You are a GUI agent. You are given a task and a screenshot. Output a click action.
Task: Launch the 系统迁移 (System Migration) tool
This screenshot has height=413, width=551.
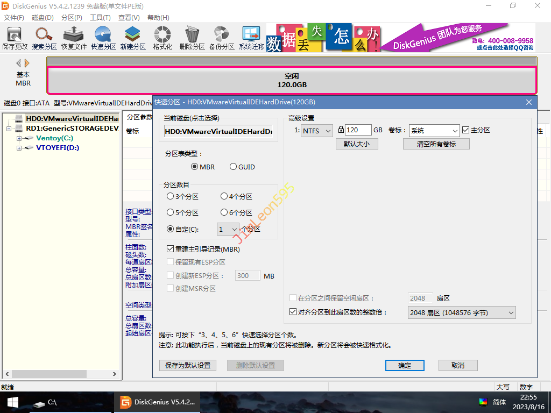(x=251, y=38)
